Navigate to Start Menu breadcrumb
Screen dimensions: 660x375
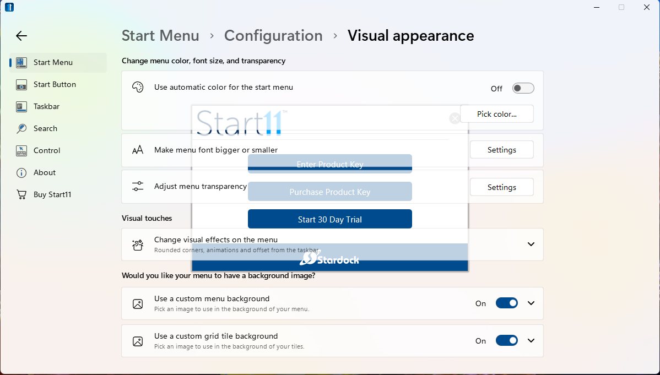click(x=160, y=36)
